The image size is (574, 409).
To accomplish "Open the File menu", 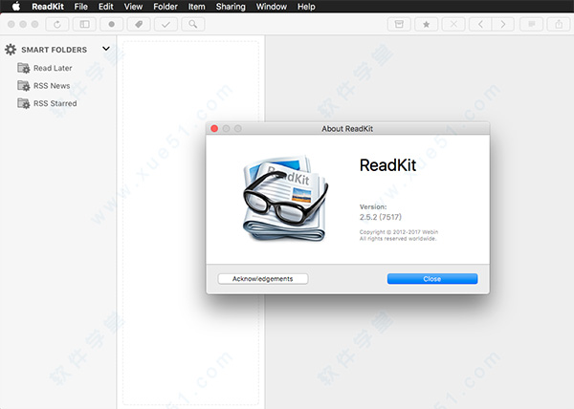I will tap(81, 7).
